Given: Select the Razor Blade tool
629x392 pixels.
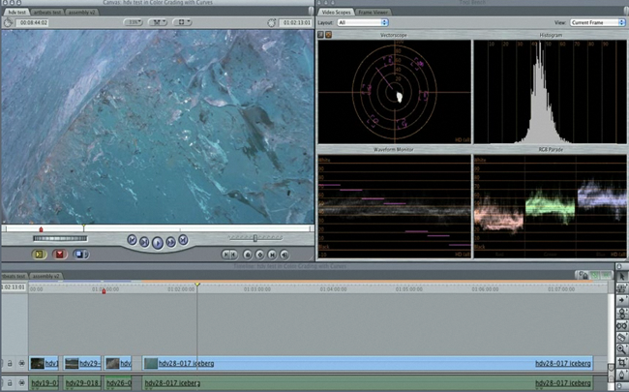Looking at the screenshot, I should pyautogui.click(x=622, y=338).
